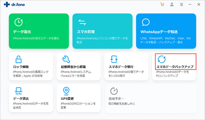Select the スマホ管理 tile

(102, 31)
